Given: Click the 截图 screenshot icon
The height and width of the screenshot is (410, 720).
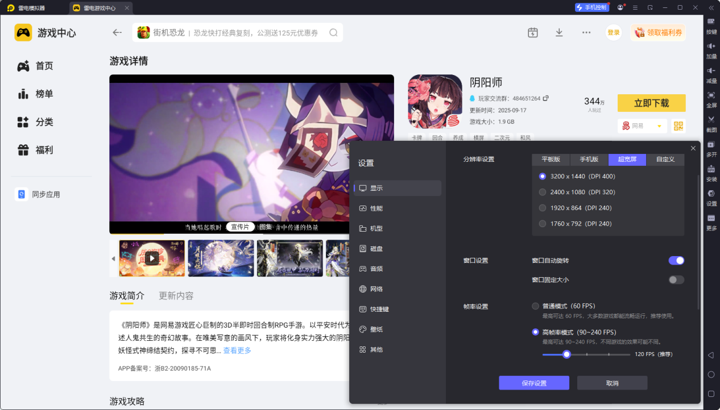Looking at the screenshot, I should tap(710, 123).
